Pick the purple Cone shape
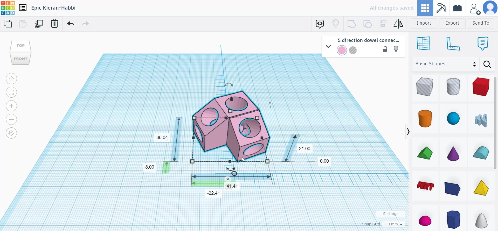The width and height of the screenshot is (498, 231). (453, 153)
